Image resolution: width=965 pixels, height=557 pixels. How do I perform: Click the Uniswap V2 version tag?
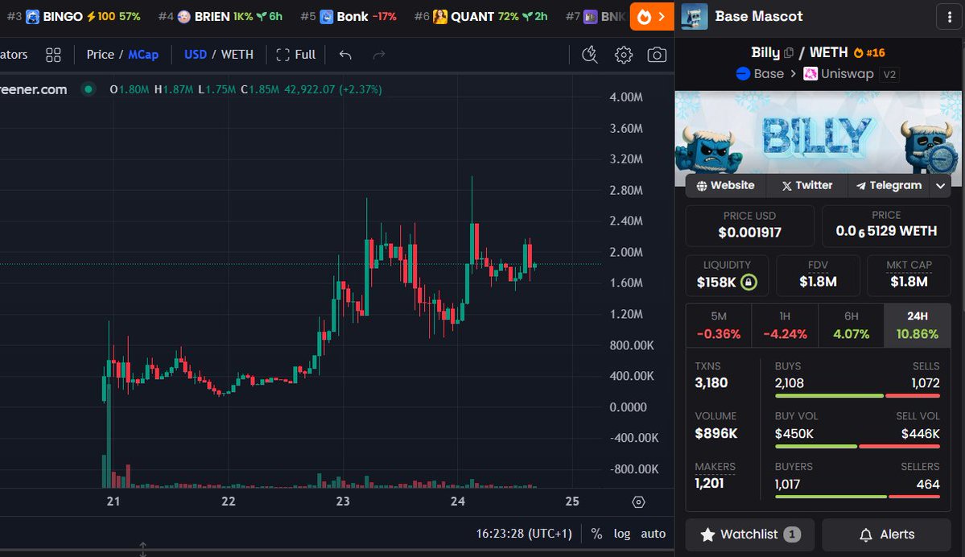coord(889,75)
